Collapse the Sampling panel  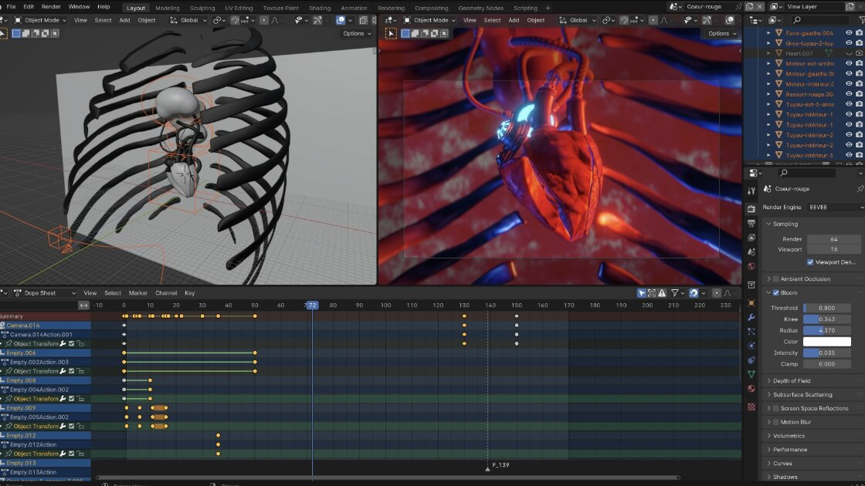point(785,224)
